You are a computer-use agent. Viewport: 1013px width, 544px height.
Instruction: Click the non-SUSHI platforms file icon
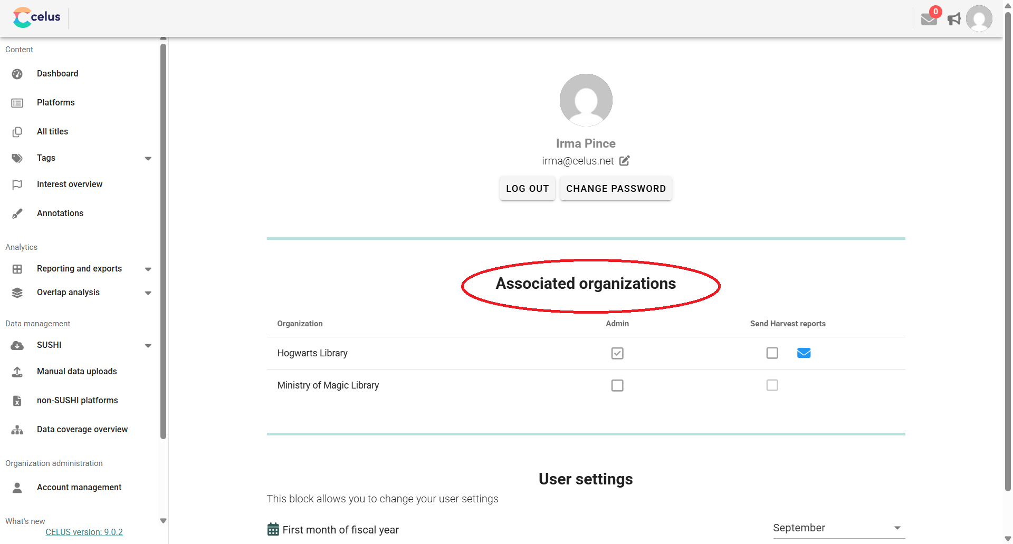click(x=17, y=401)
